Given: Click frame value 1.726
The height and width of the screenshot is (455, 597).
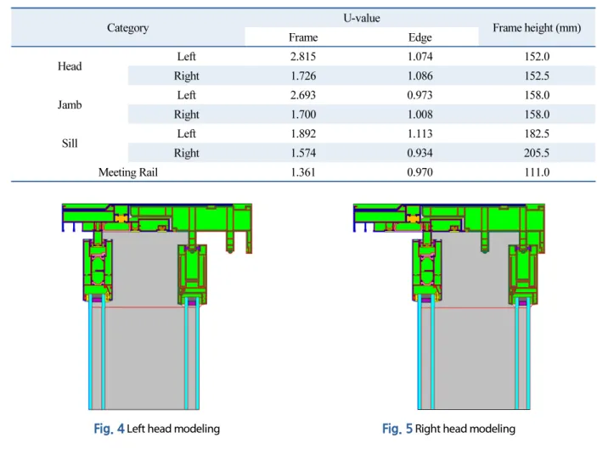Looking at the screenshot, I should pos(303,76).
